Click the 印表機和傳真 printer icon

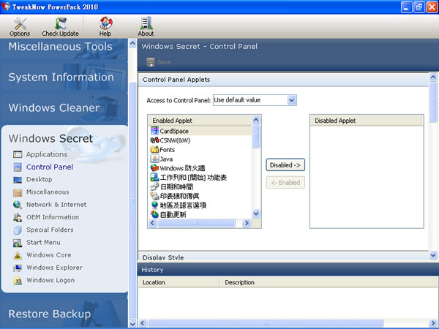(x=154, y=195)
